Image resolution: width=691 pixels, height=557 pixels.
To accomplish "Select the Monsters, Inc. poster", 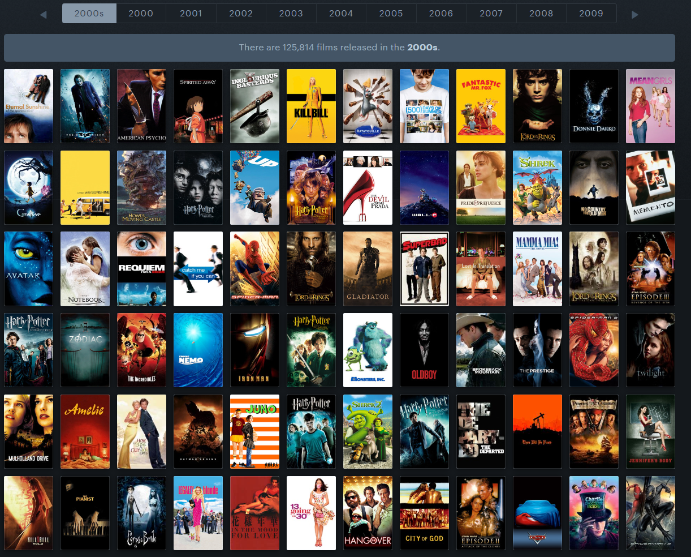I will [x=368, y=350].
